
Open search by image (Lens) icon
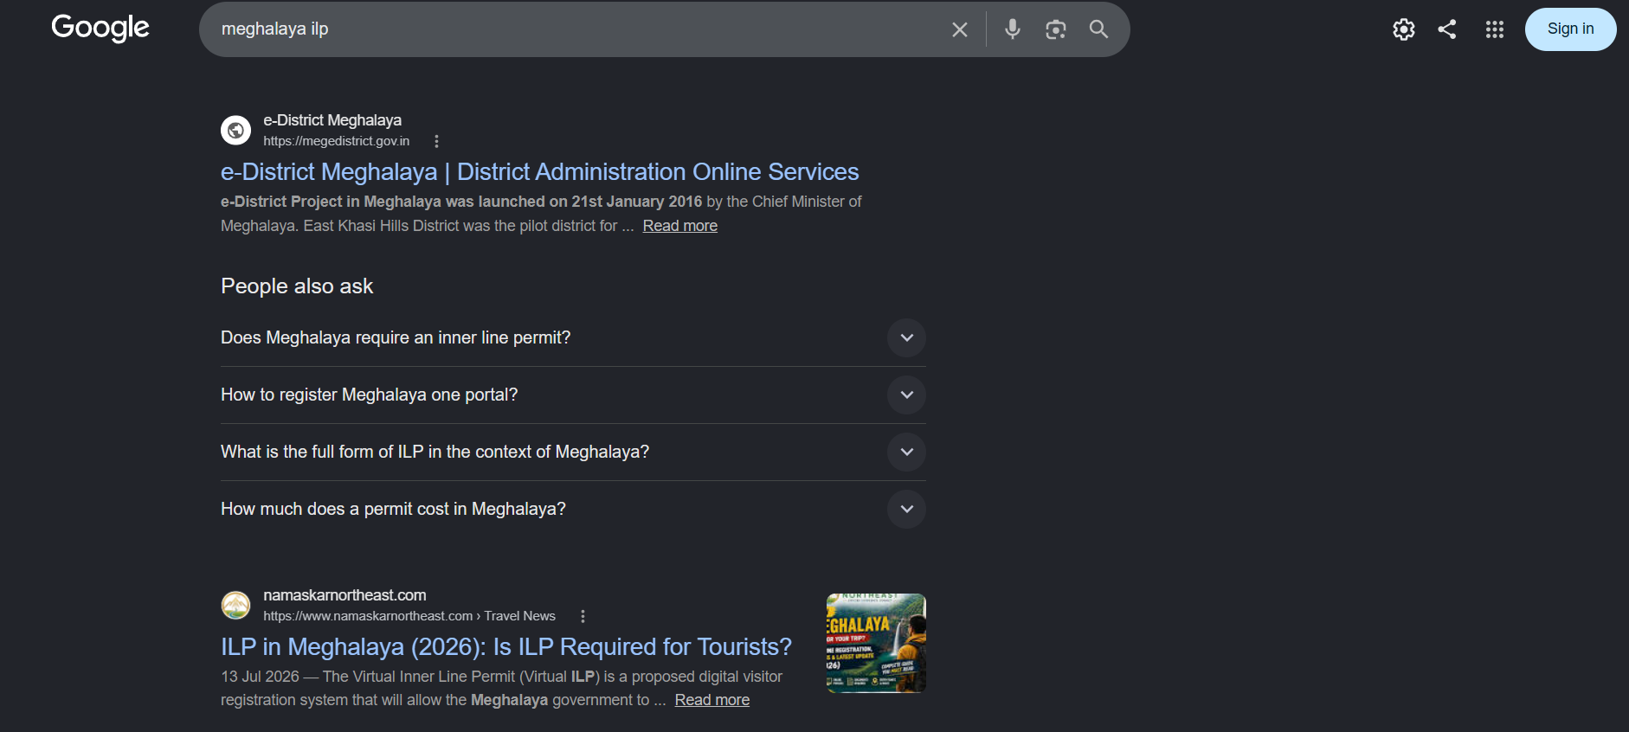pyautogui.click(x=1055, y=29)
